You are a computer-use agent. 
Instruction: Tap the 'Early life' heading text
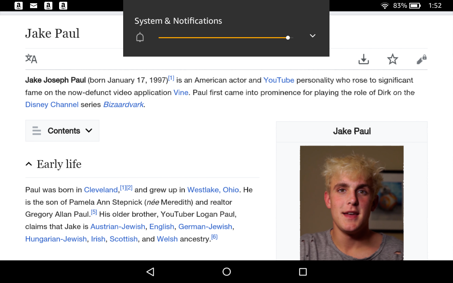(x=59, y=164)
